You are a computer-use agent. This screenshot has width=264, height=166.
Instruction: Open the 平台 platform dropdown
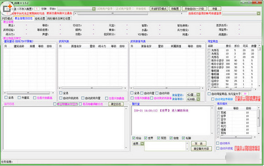94,9
